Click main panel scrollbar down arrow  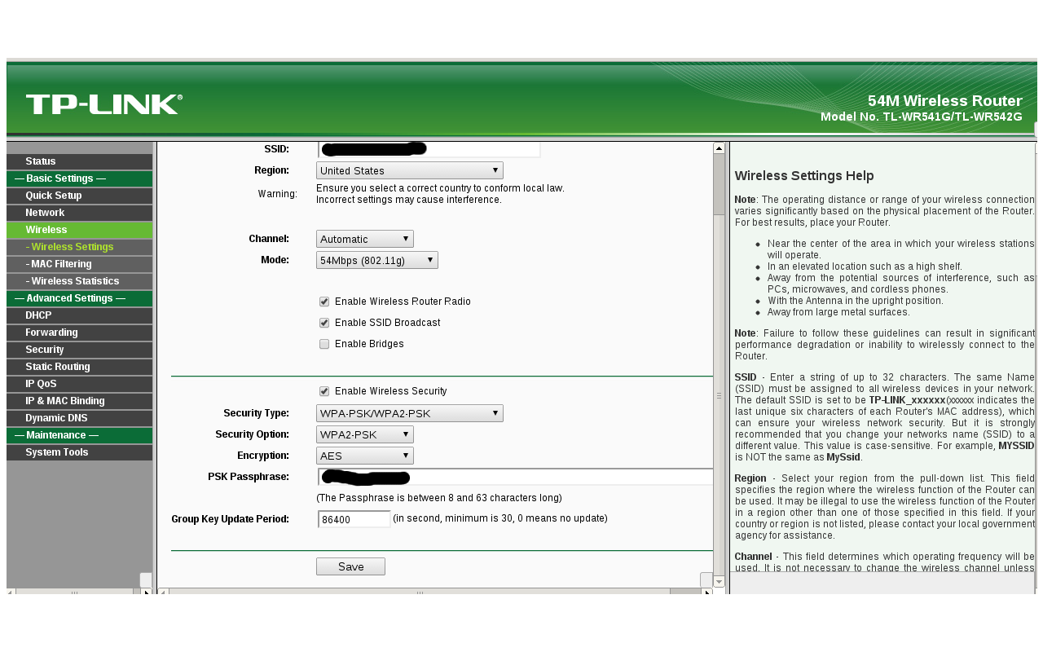[x=719, y=581]
